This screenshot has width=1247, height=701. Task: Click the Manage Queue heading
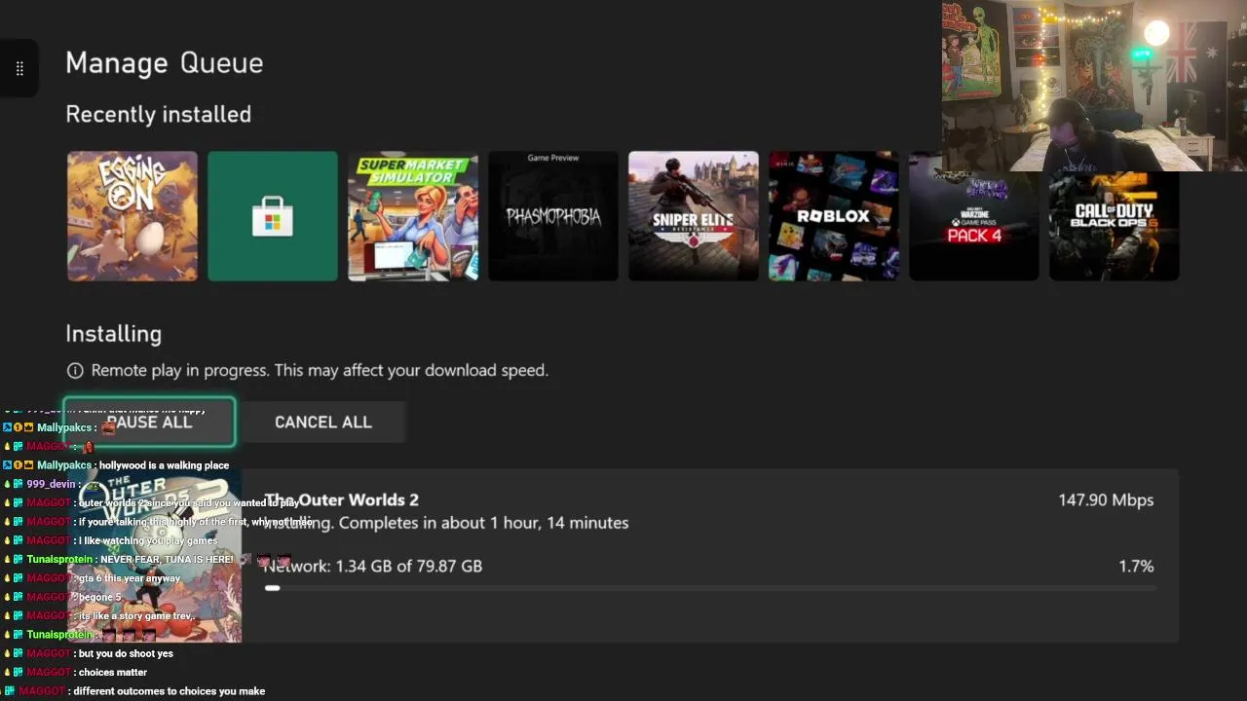[x=165, y=62]
